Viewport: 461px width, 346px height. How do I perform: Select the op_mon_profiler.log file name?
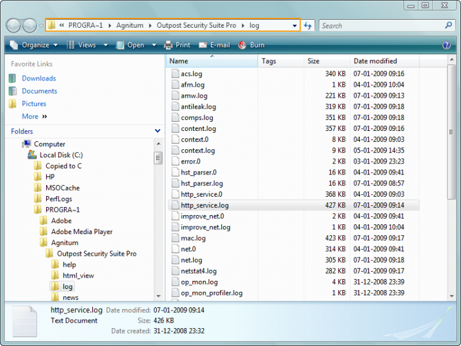pos(211,293)
